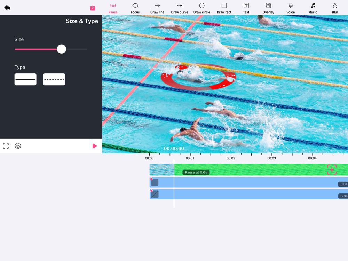The height and width of the screenshot is (261, 348).
Task: Click the second track's 5.0s duration label
Action: [343, 196]
